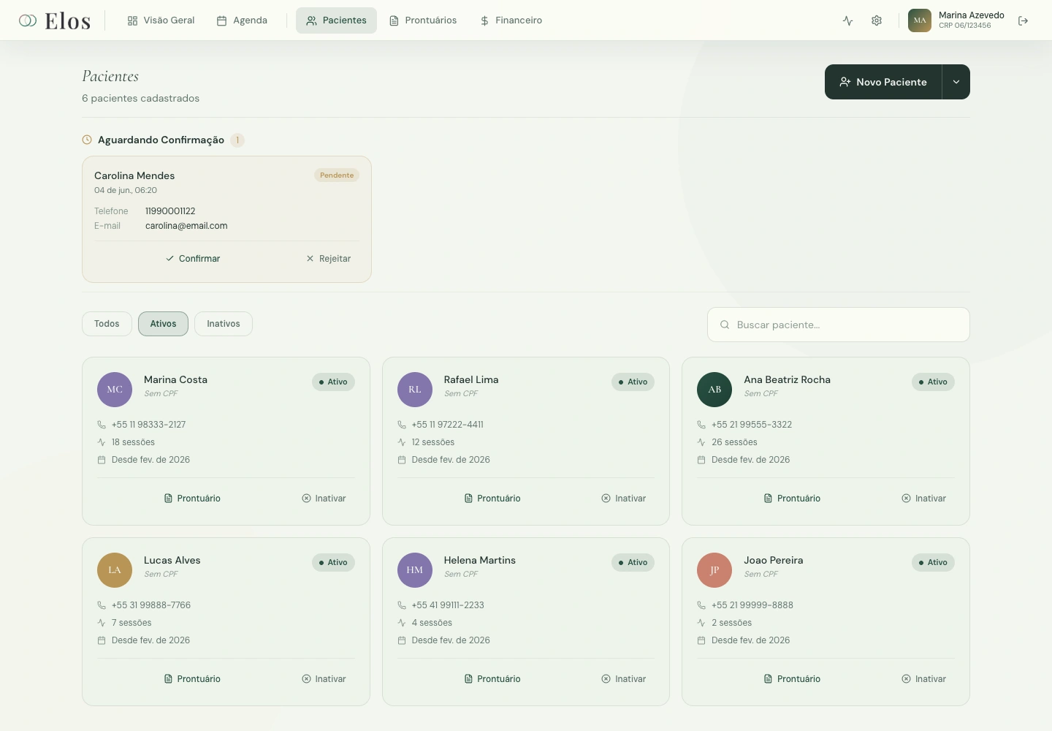Screen dimensions: 1052x731
Task: Click Helena Martins HM avatar
Action: [415, 570]
